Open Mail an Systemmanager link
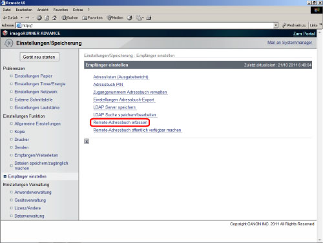The height and width of the screenshot is (243, 323). click(x=289, y=43)
